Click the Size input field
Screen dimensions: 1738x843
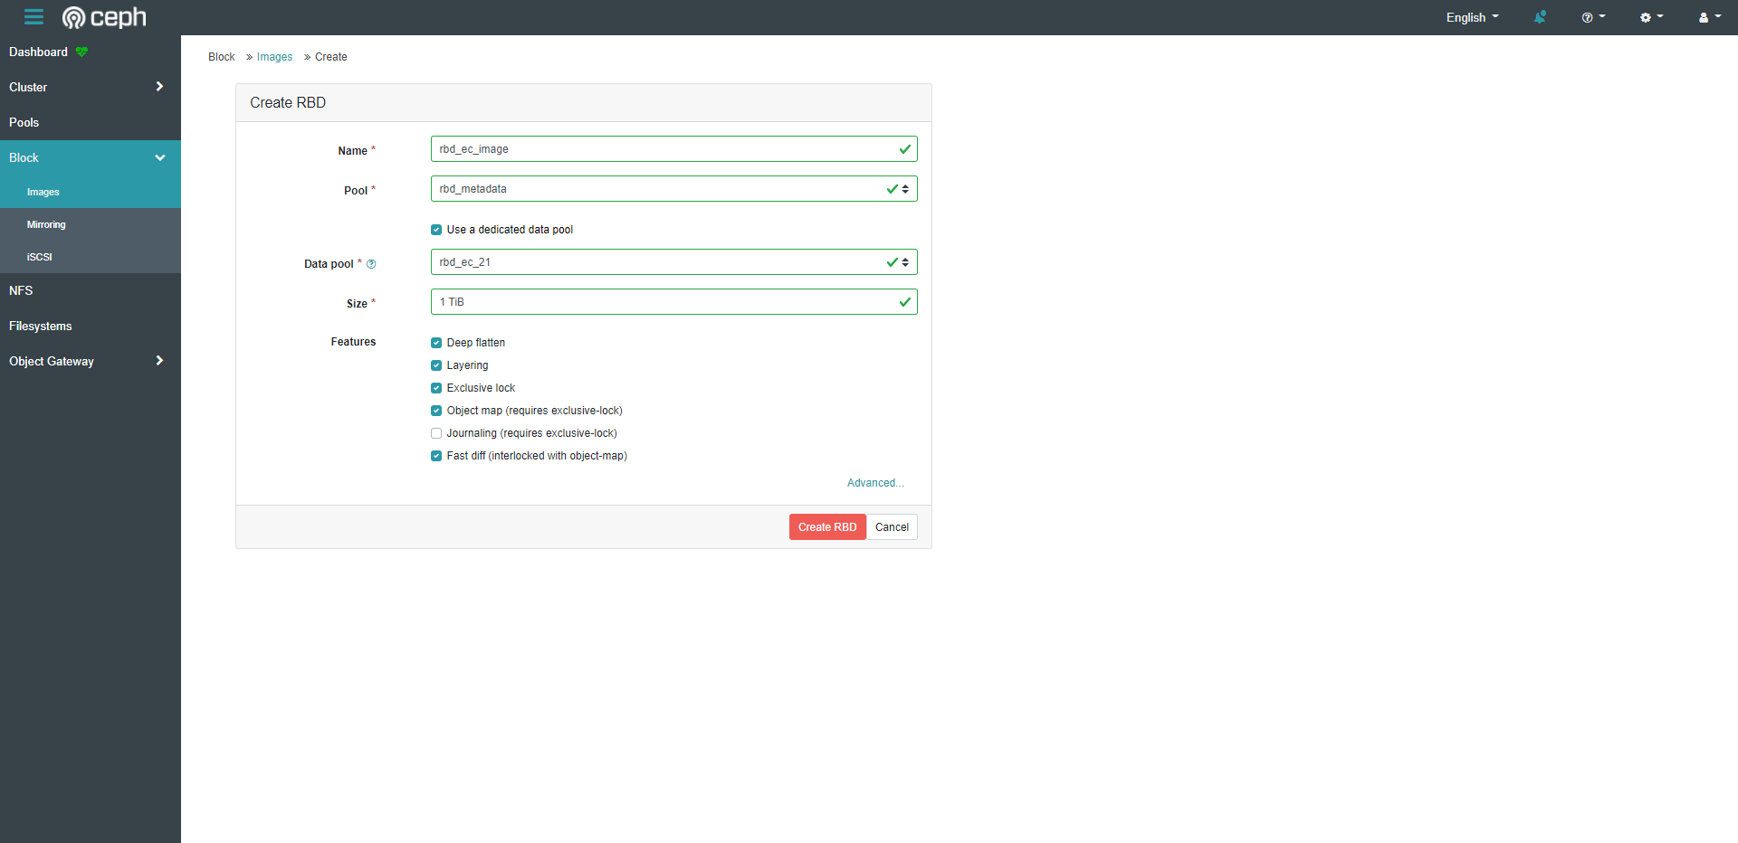click(x=673, y=302)
